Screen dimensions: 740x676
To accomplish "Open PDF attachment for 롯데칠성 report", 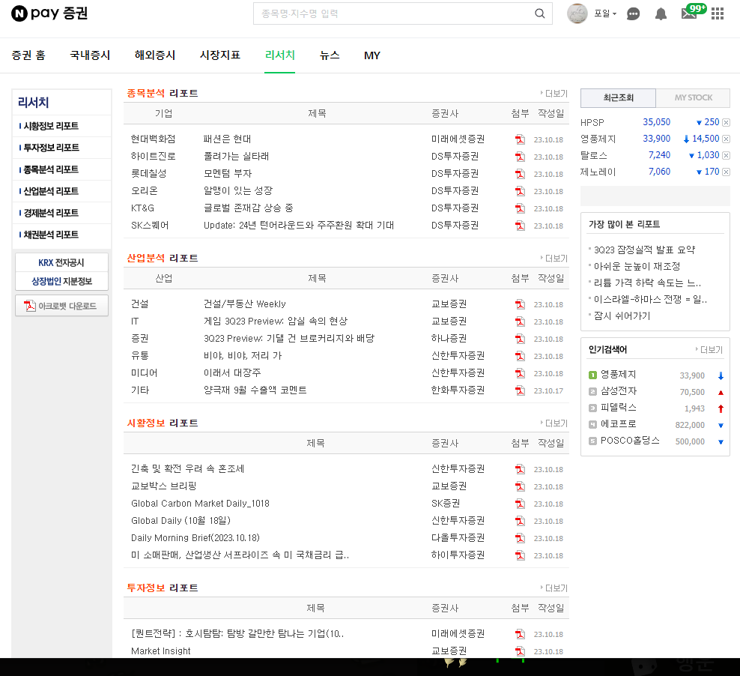I will click(x=520, y=174).
